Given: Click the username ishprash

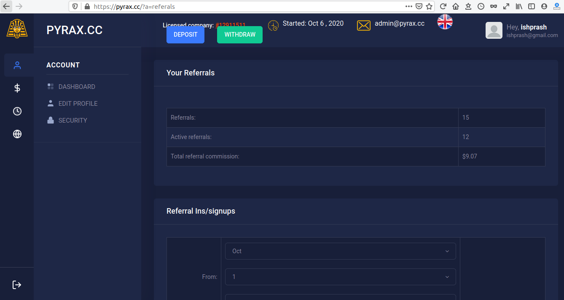Looking at the screenshot, I should point(534,27).
